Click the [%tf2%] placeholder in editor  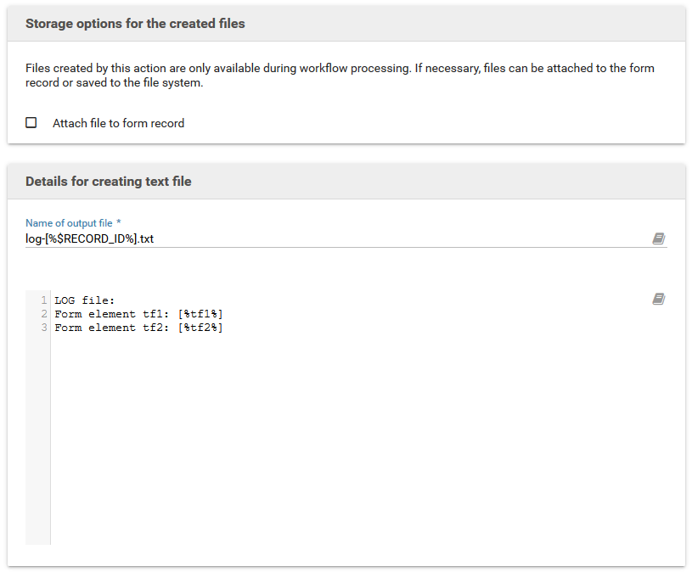coord(200,328)
